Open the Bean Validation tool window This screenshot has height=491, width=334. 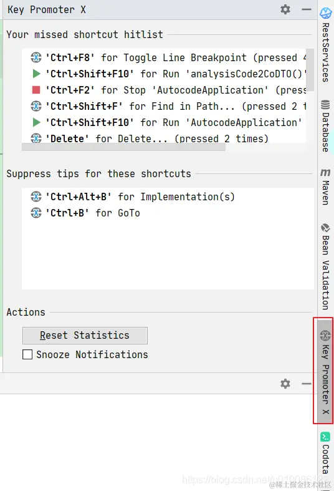(x=325, y=266)
